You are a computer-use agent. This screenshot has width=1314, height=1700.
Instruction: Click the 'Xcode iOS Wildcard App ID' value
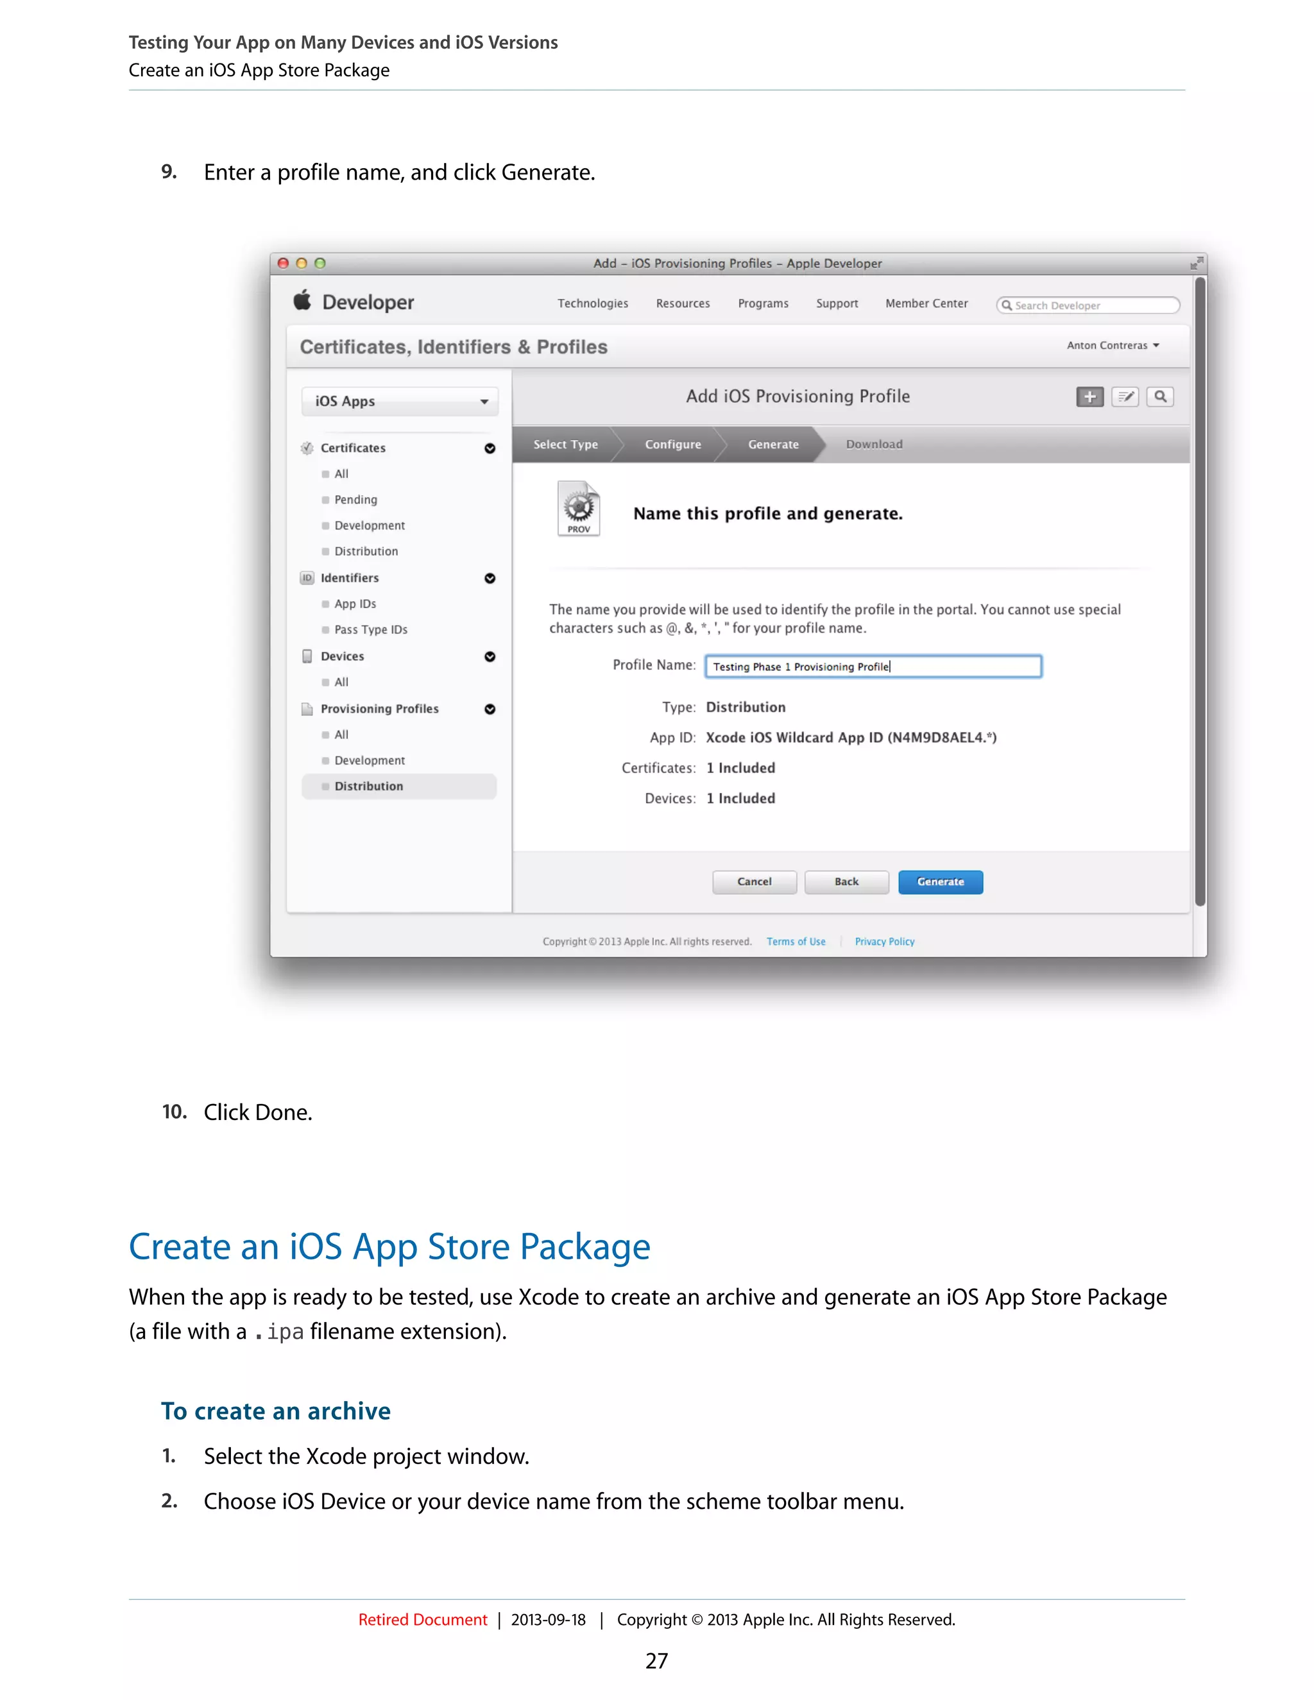tap(851, 737)
